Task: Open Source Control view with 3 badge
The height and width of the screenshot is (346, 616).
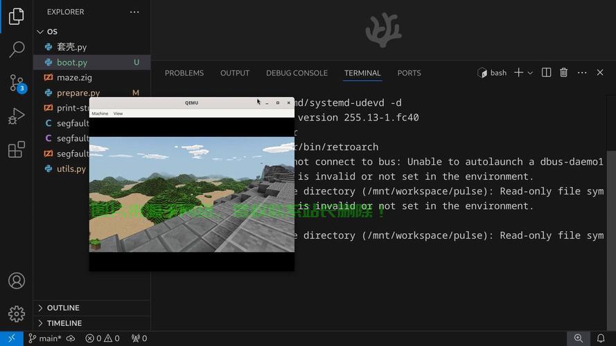Action: click(x=17, y=83)
